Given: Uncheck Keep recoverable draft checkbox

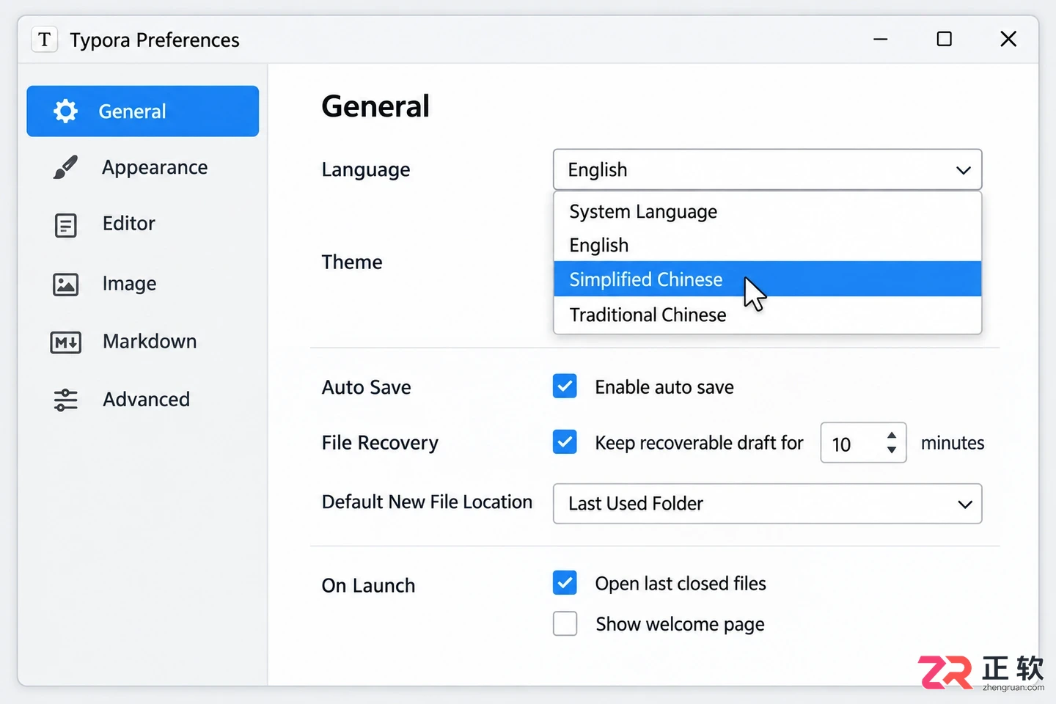Looking at the screenshot, I should [565, 442].
